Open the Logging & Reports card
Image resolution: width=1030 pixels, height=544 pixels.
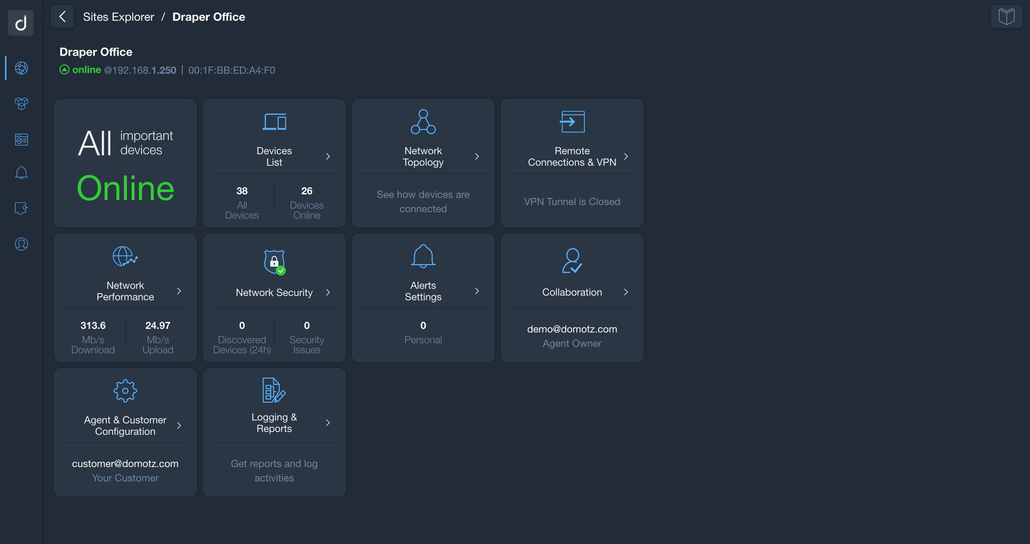pos(274,423)
